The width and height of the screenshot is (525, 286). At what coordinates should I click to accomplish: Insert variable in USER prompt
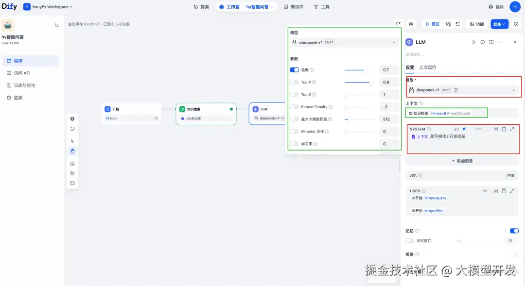495,191
